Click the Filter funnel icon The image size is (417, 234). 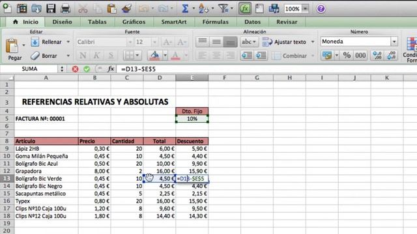[223, 8]
